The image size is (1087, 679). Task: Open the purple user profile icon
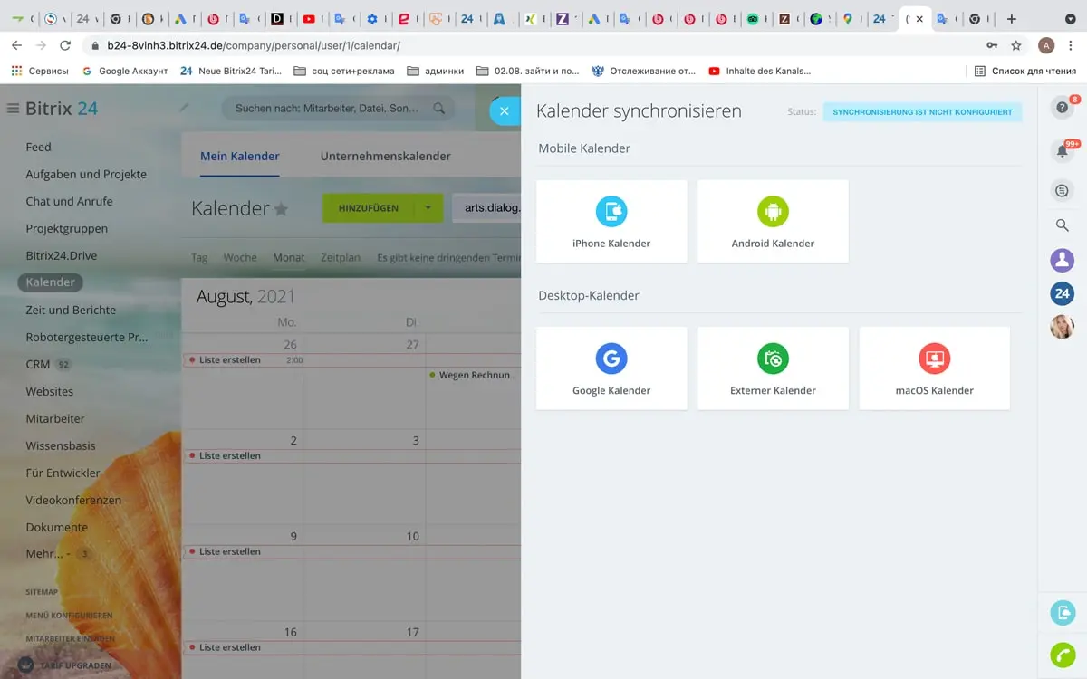coord(1062,260)
